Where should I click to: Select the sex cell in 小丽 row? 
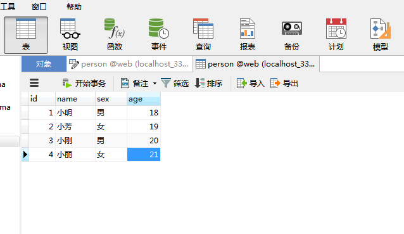click(x=111, y=155)
